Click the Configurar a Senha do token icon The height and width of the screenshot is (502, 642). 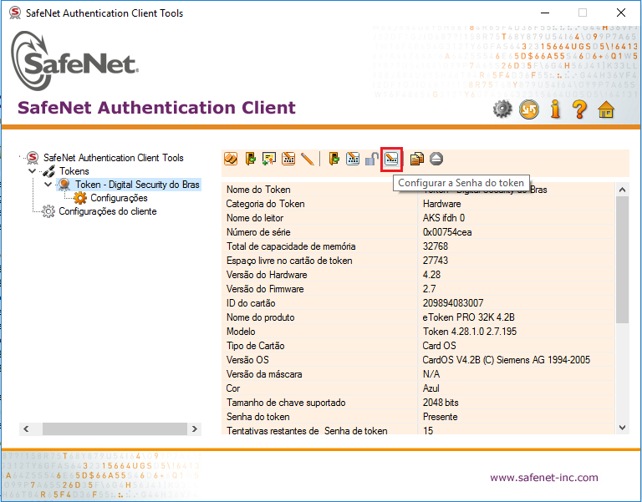[x=391, y=159]
